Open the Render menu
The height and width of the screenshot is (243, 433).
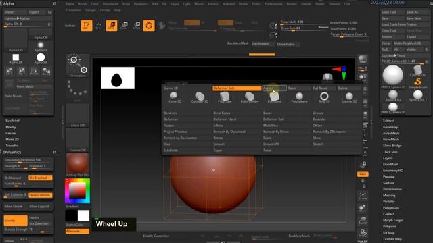click(292, 4)
